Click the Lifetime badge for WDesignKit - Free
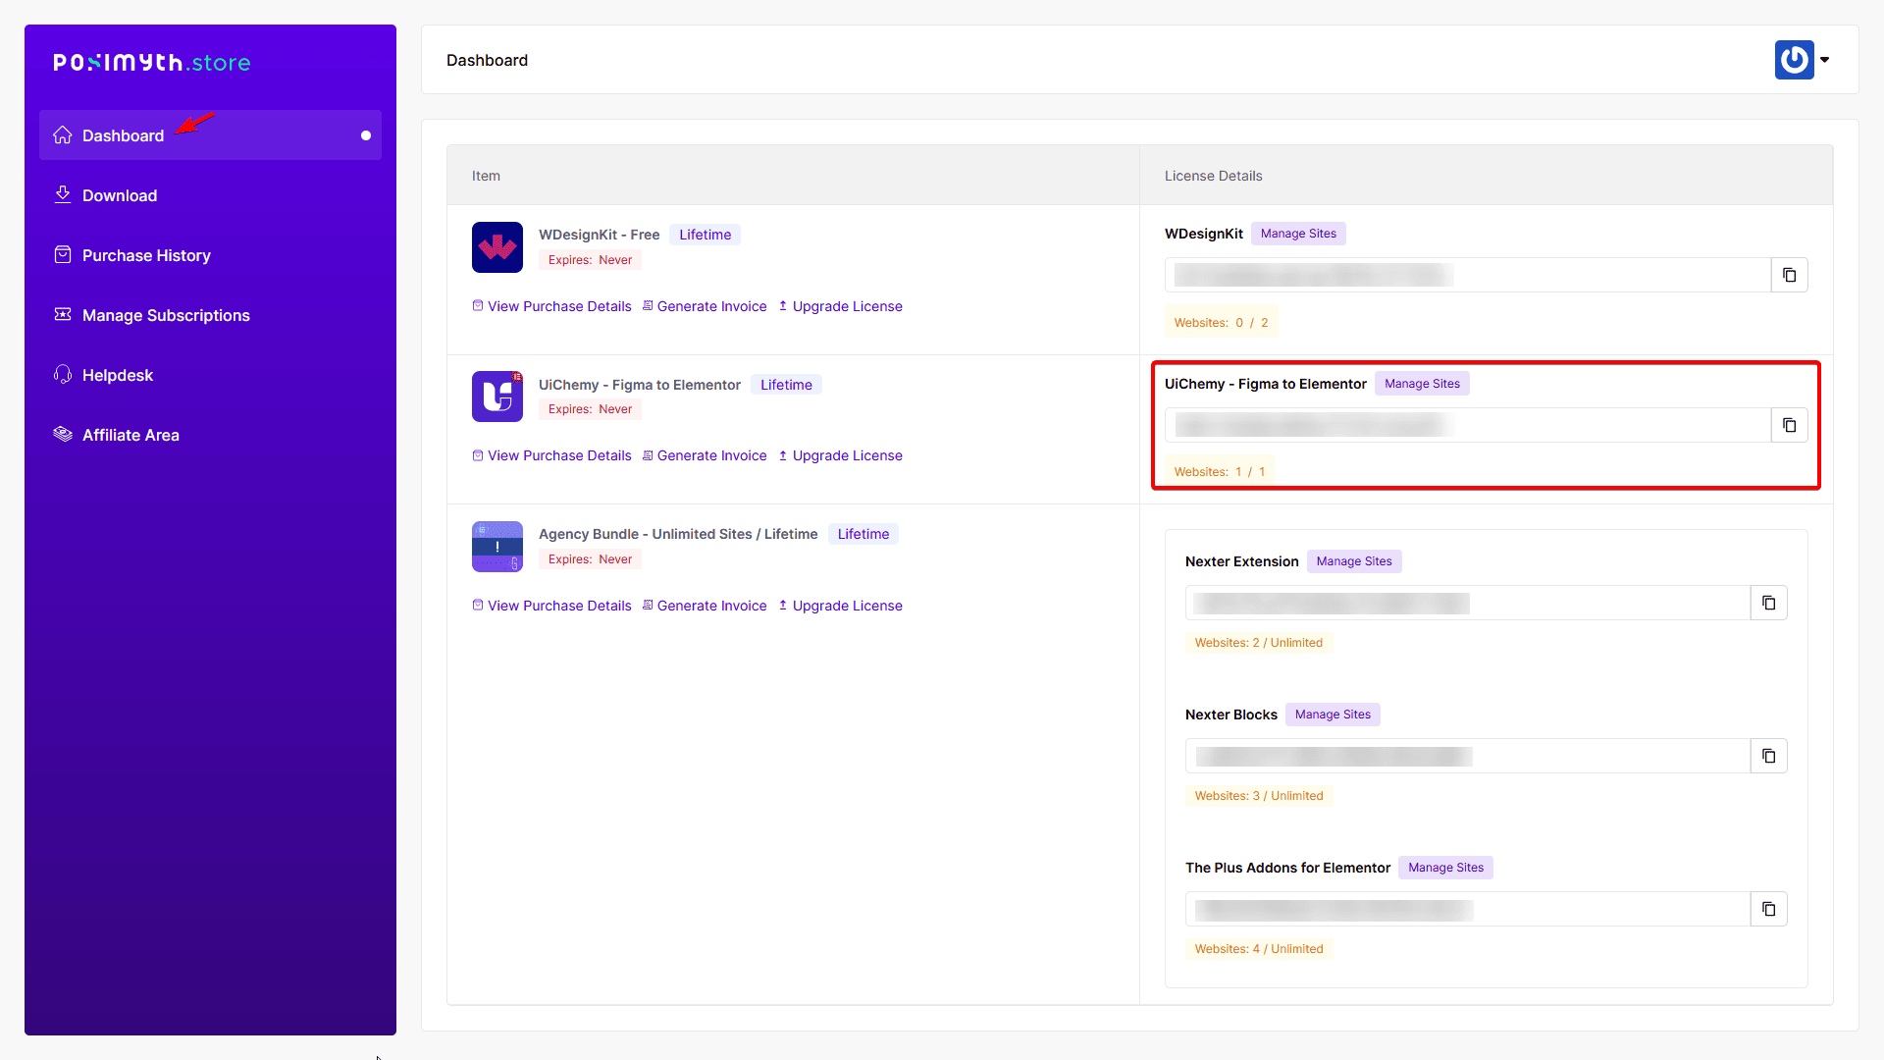 click(705, 235)
